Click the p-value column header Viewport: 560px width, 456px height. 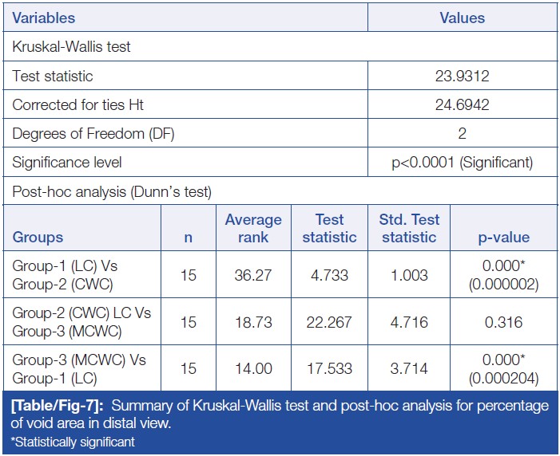coord(504,237)
